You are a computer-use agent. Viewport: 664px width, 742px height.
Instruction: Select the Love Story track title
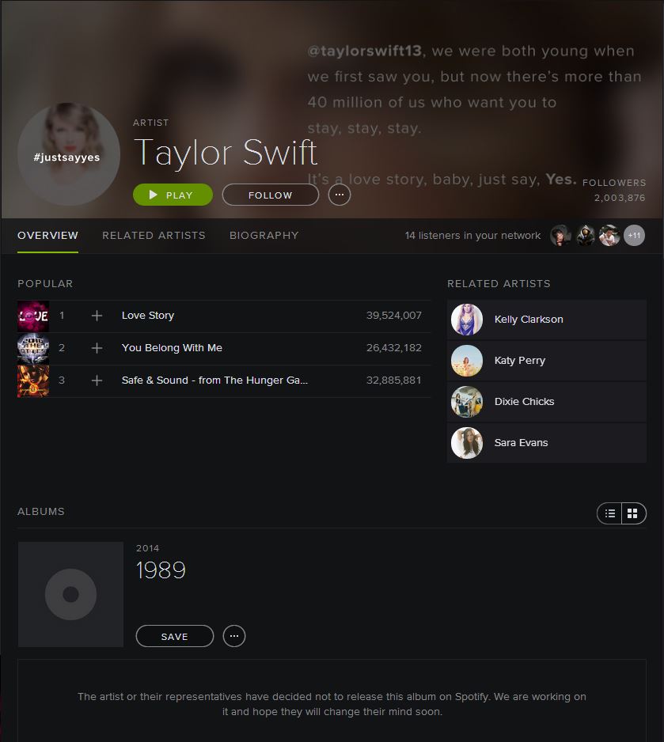point(148,315)
